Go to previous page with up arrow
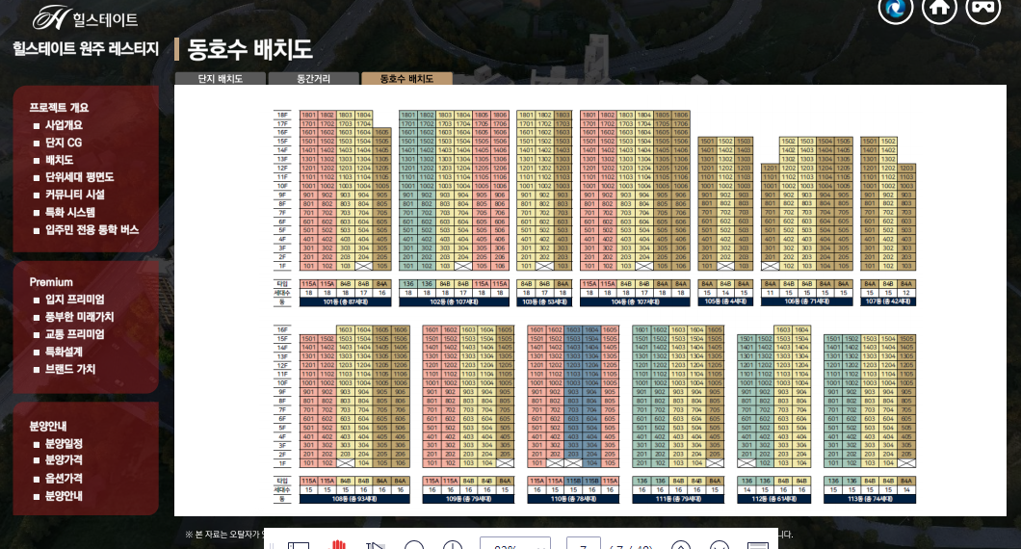This screenshot has width=1021, height=549. [x=680, y=545]
